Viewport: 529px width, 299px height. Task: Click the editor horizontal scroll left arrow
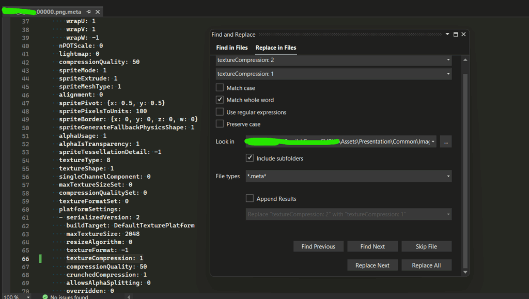point(129,297)
